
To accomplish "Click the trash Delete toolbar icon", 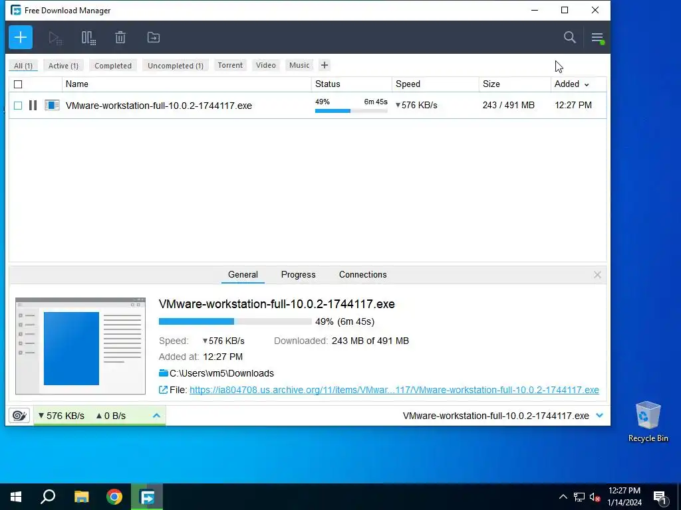I will (120, 38).
